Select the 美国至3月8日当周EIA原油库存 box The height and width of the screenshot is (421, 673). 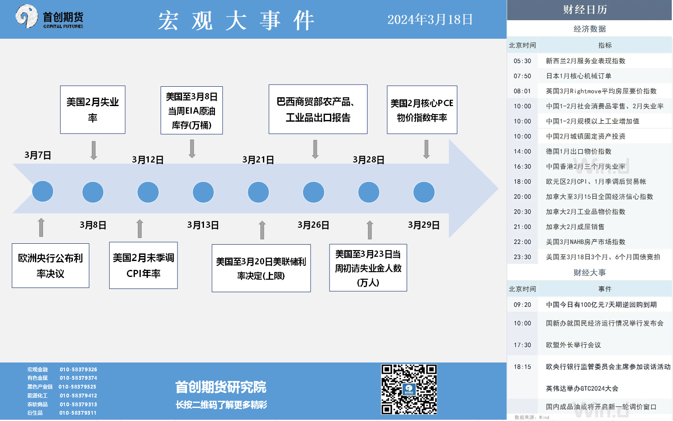pos(192,110)
